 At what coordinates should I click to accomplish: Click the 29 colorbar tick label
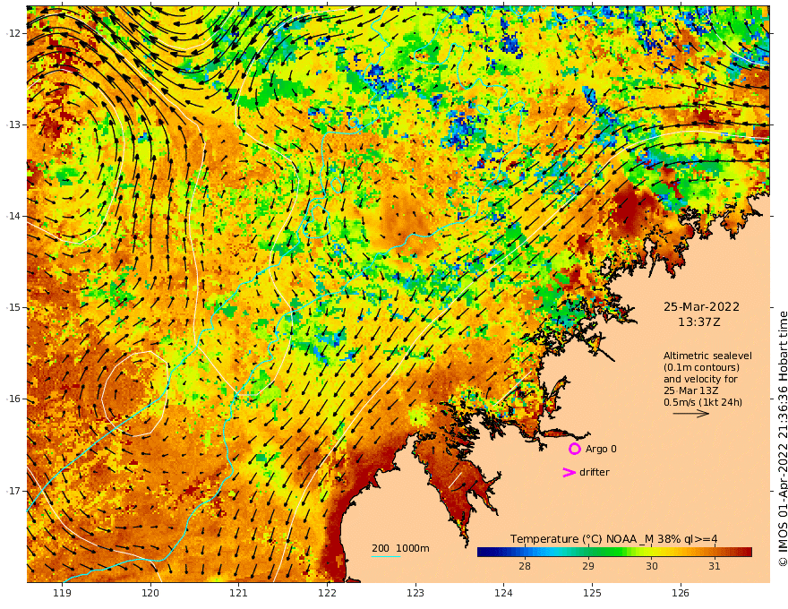(x=588, y=566)
